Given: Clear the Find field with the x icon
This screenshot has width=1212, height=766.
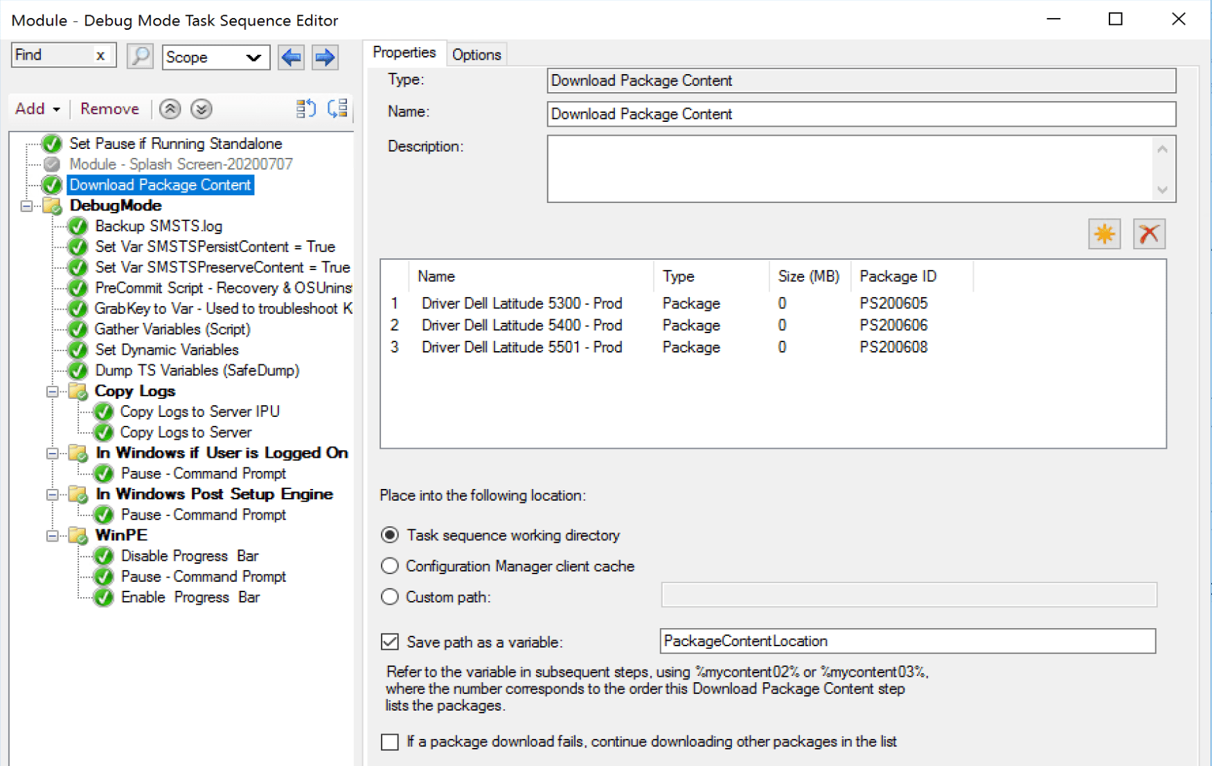Looking at the screenshot, I should click(x=101, y=55).
